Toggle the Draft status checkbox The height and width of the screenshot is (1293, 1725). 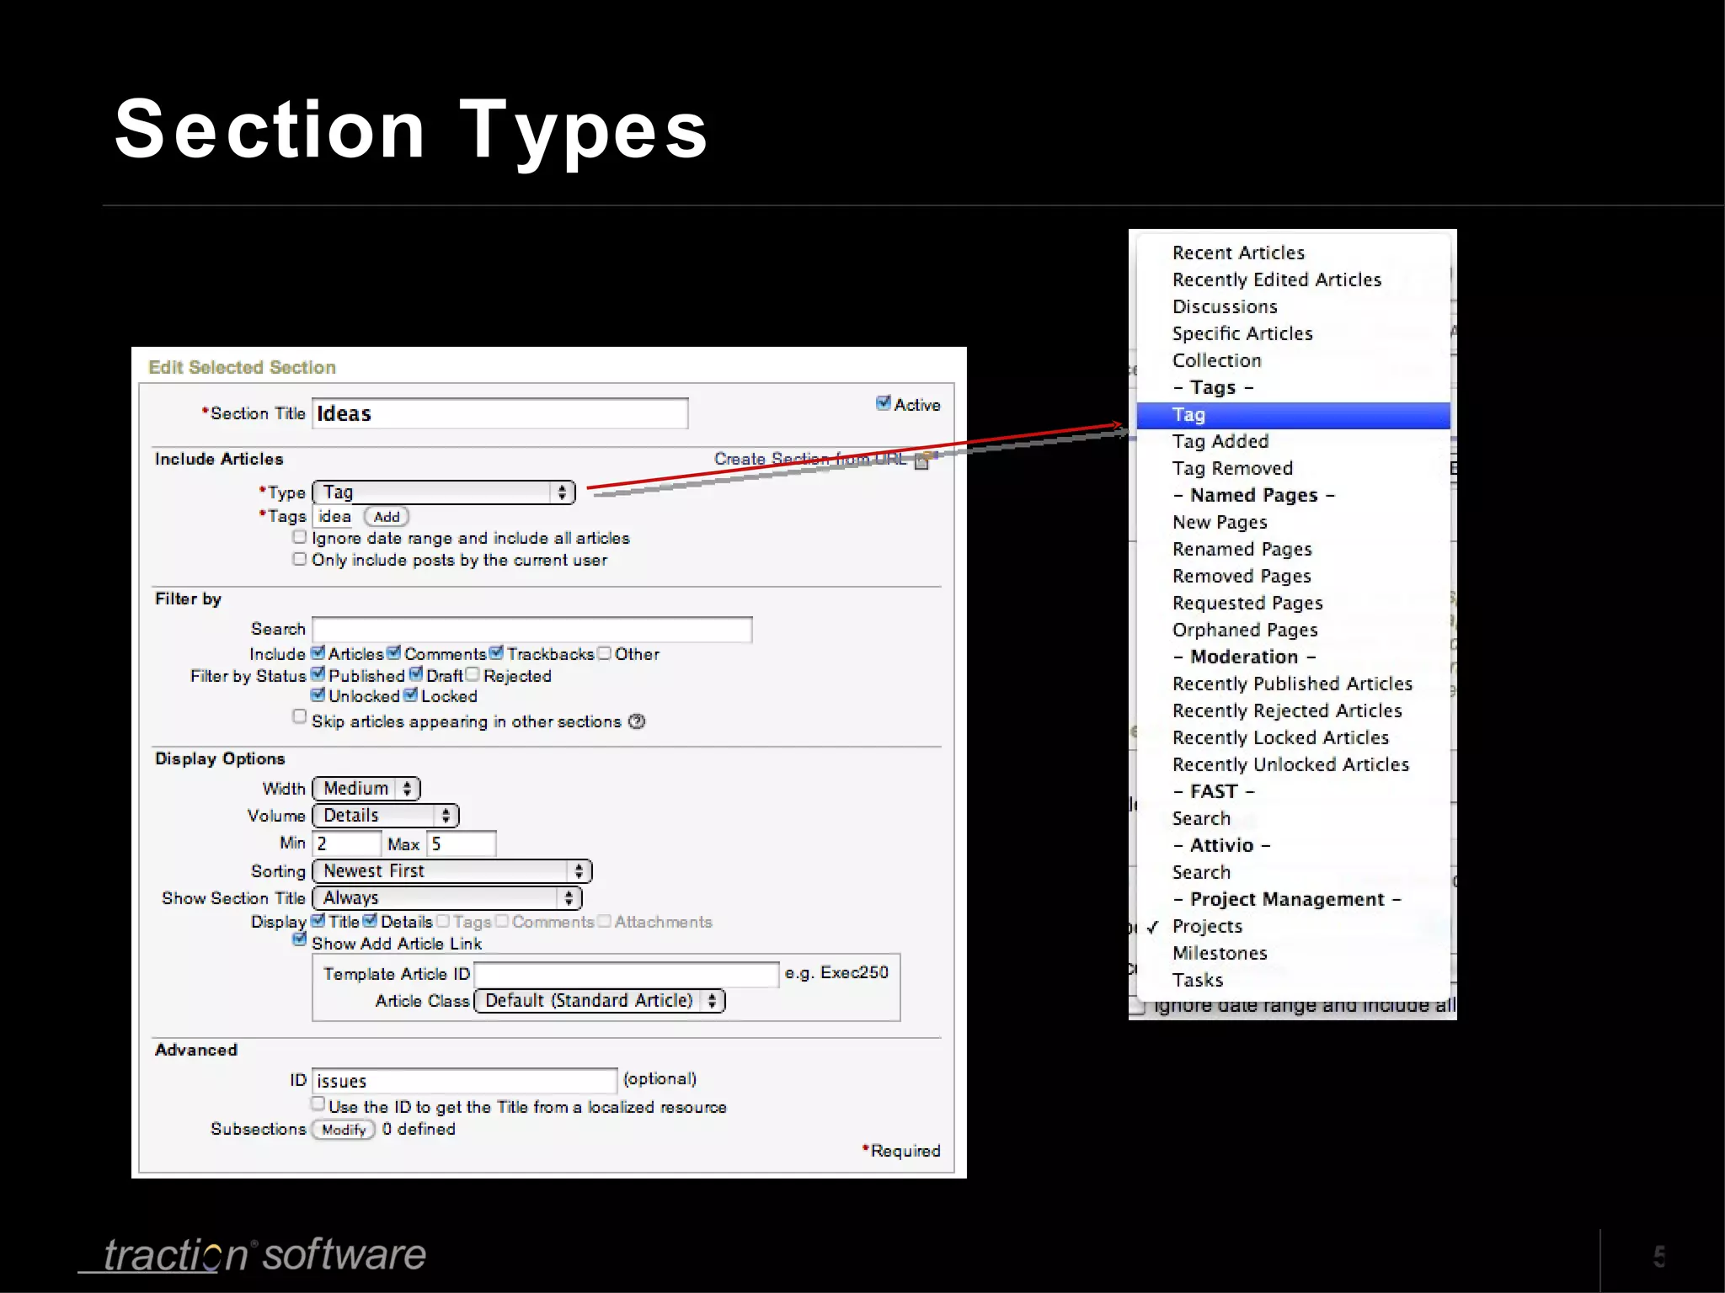(x=415, y=674)
